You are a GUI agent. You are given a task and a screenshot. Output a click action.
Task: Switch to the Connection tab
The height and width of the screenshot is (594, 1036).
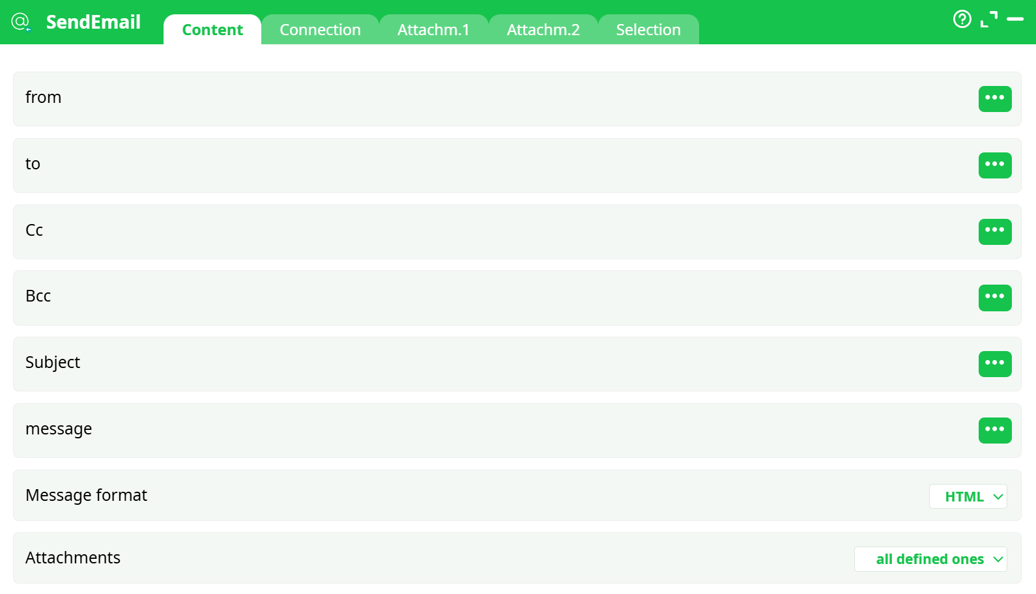point(320,30)
